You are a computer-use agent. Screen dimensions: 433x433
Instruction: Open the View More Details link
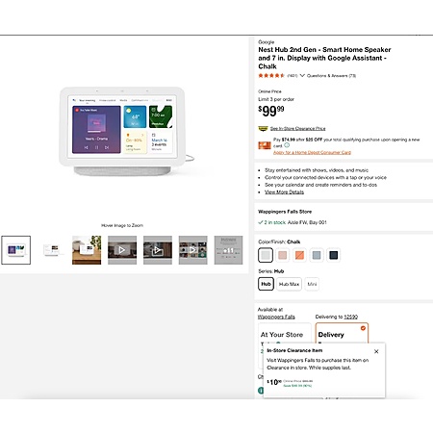(x=284, y=192)
